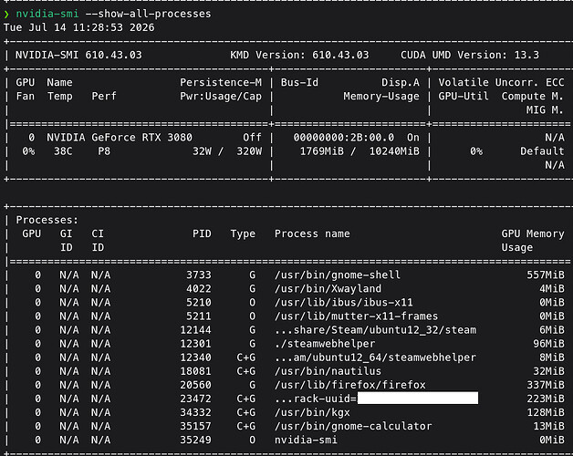The image size is (573, 456).
Task: Click the nvidia-smi command text
Action: 47,14
